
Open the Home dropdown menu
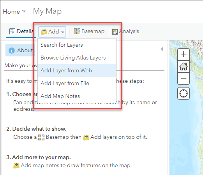coord(14,12)
